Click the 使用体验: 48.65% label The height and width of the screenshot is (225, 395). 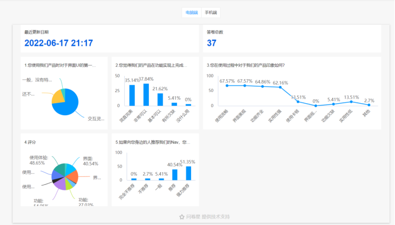pos(38,160)
